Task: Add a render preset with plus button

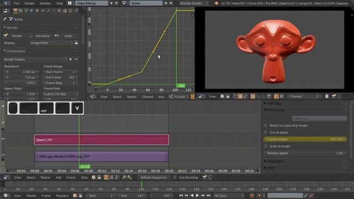Action: click(70, 59)
